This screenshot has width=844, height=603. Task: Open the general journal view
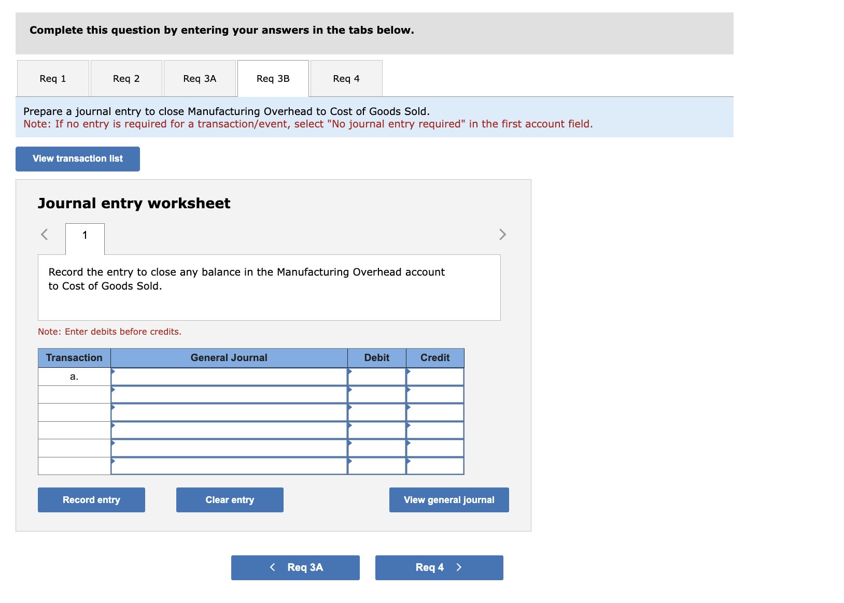(449, 499)
